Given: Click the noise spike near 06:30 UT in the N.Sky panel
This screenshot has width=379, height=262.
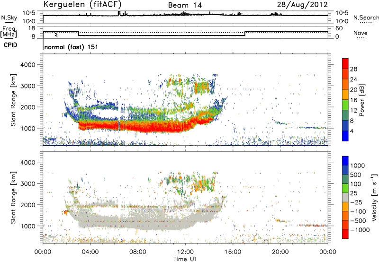Looking at the screenshot, I should click(119, 13).
